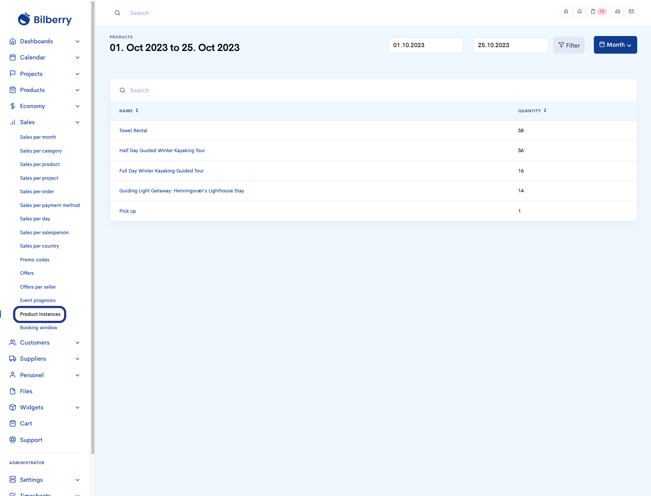
Task: Open Cart in the sidebar
Action: (x=26, y=424)
